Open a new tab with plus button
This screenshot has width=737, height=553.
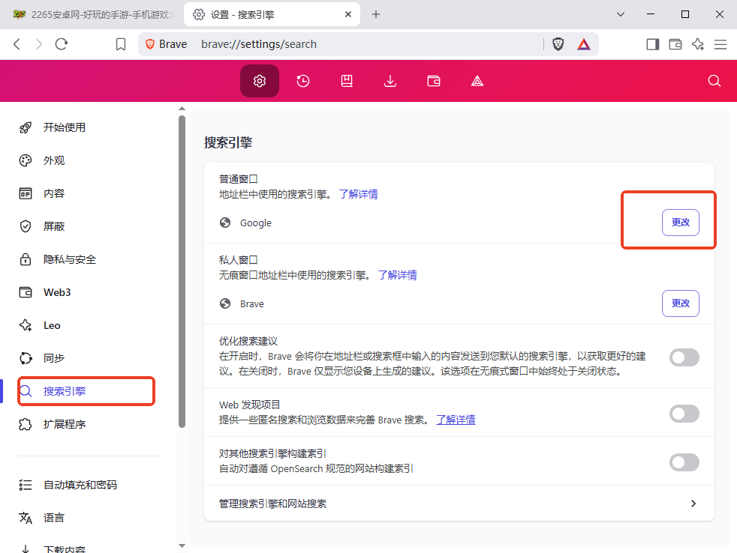tap(375, 14)
